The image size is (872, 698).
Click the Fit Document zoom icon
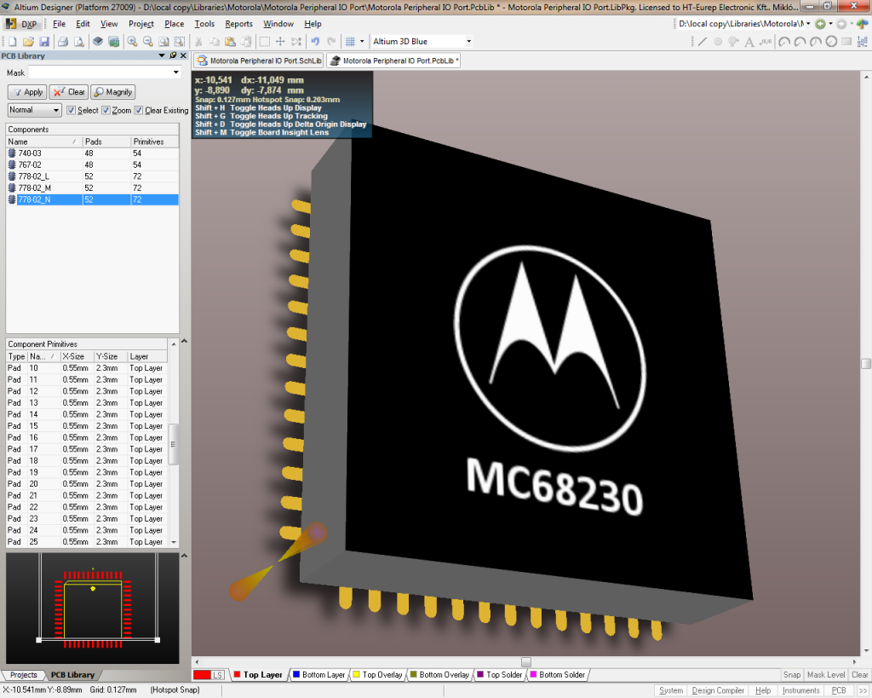pyautogui.click(x=163, y=42)
